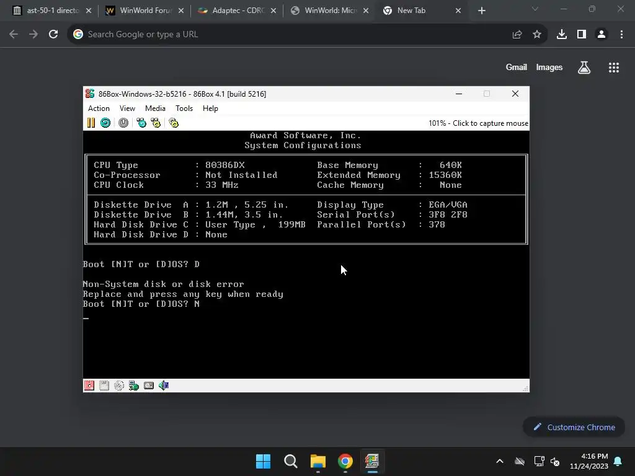Open Windows taskbar search

tap(291, 461)
